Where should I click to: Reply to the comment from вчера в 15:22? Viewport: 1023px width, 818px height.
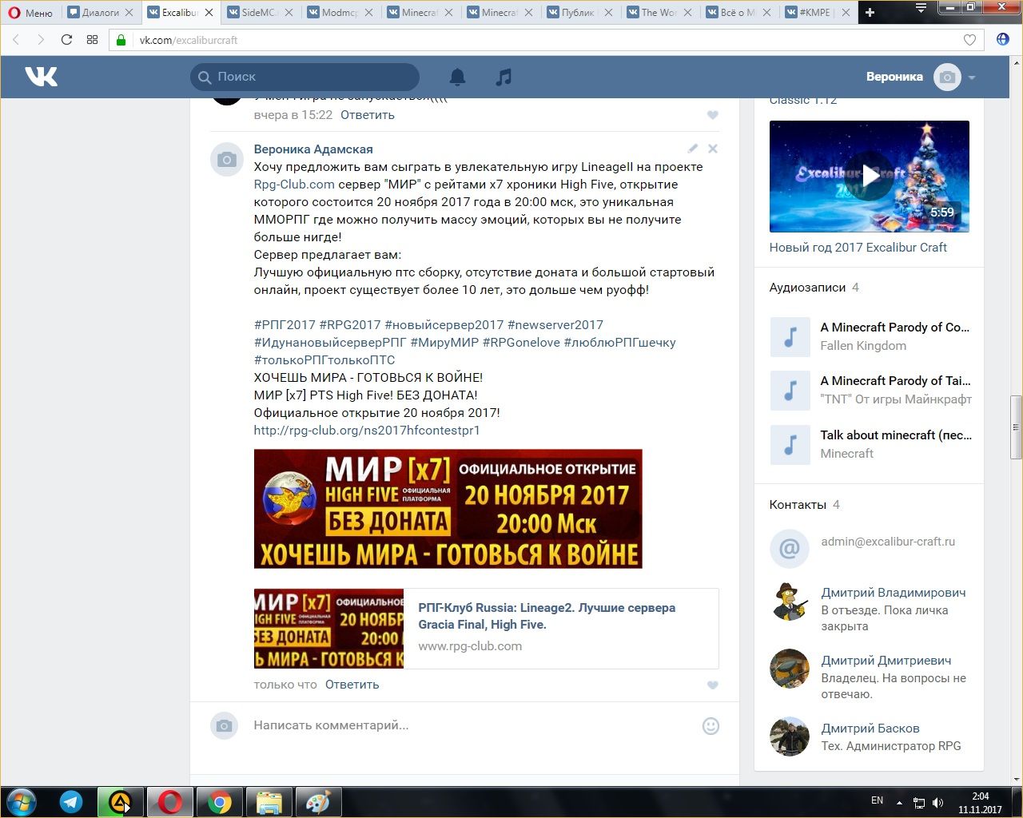coord(368,115)
